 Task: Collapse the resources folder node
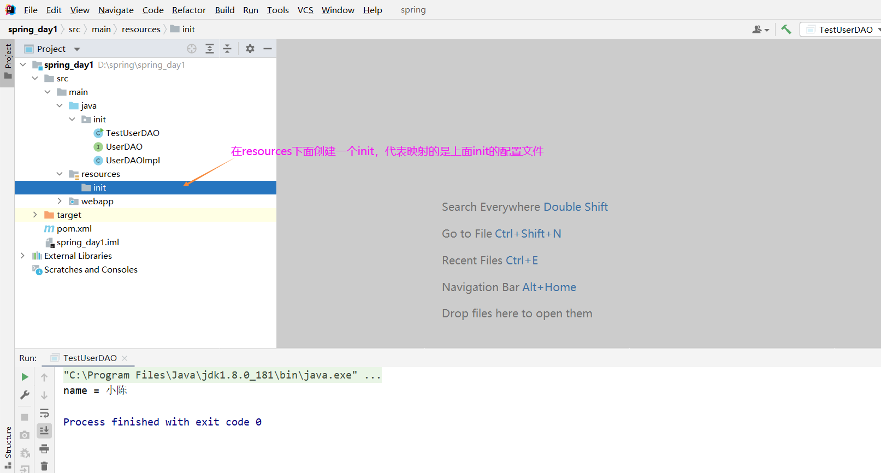[x=60, y=174]
